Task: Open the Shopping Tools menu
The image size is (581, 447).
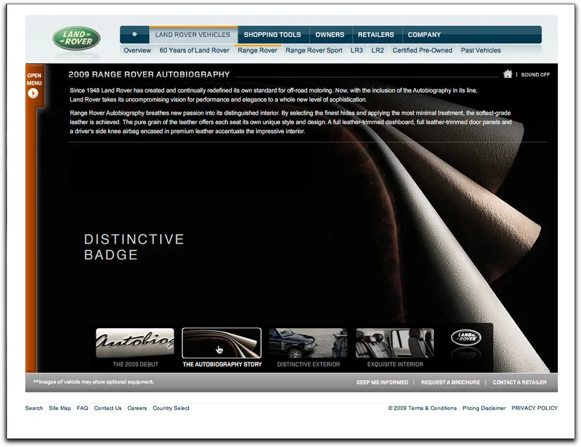Action: pyautogui.click(x=272, y=35)
